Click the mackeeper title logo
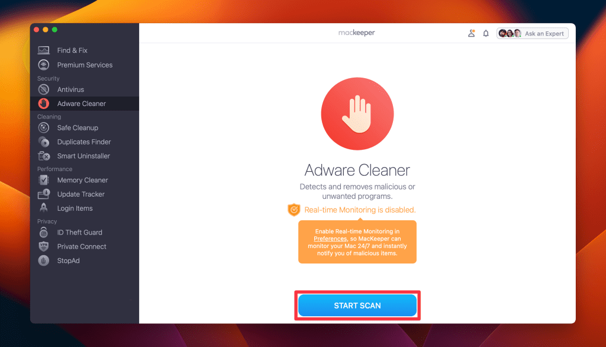The width and height of the screenshot is (606, 347). (356, 33)
